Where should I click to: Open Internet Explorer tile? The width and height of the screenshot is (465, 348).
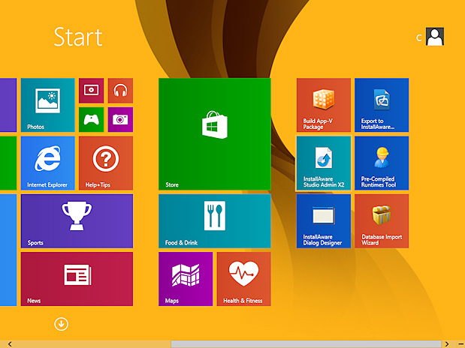[x=48, y=163]
